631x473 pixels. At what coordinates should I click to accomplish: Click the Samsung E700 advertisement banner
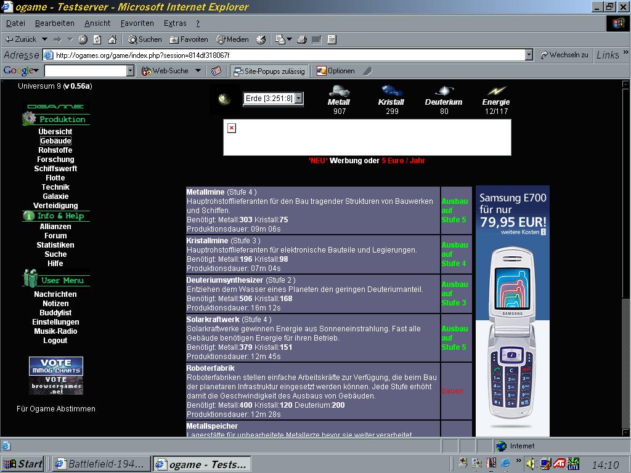513,311
